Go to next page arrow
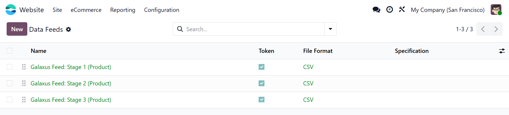Screen dimensions: 509x115 pos(496,29)
